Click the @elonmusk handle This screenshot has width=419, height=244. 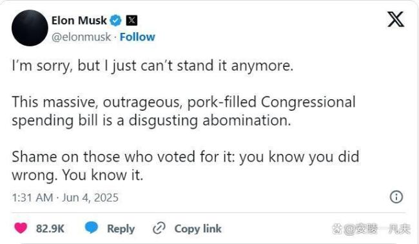point(81,37)
